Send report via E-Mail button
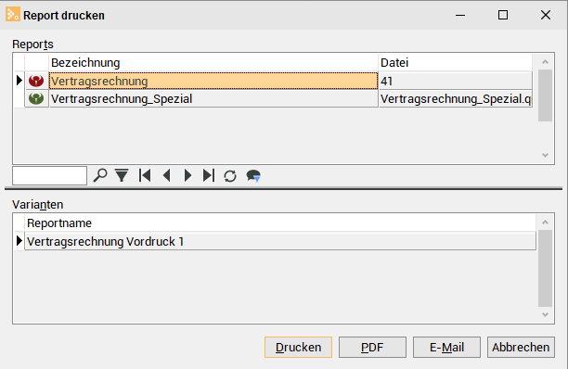The image size is (568, 369). 446,348
